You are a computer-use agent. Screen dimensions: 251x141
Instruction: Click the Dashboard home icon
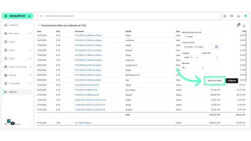coord(6,25)
